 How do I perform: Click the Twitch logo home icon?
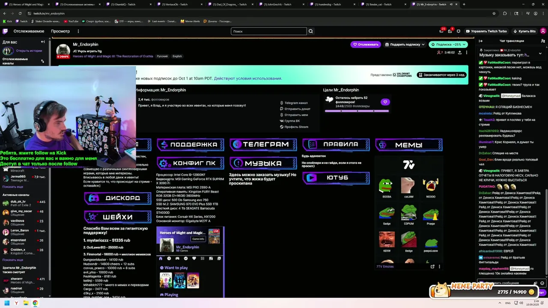click(x=5, y=31)
